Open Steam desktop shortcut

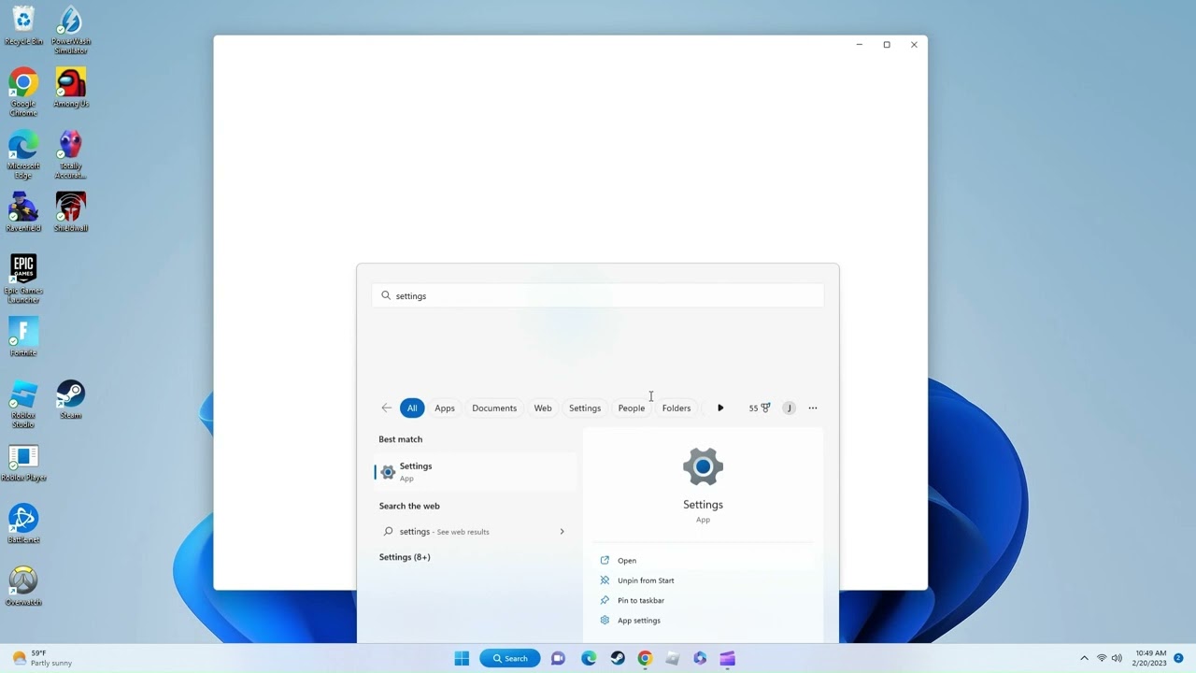tap(71, 399)
